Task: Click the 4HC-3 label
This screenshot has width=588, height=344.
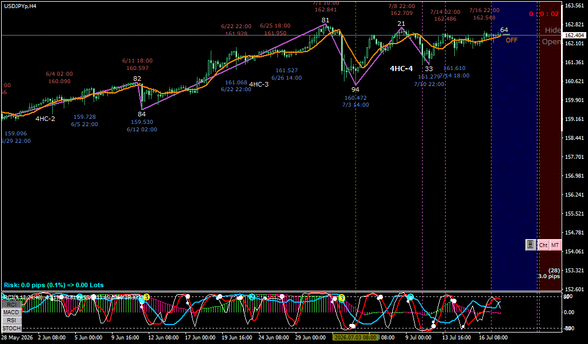Action: tap(259, 84)
